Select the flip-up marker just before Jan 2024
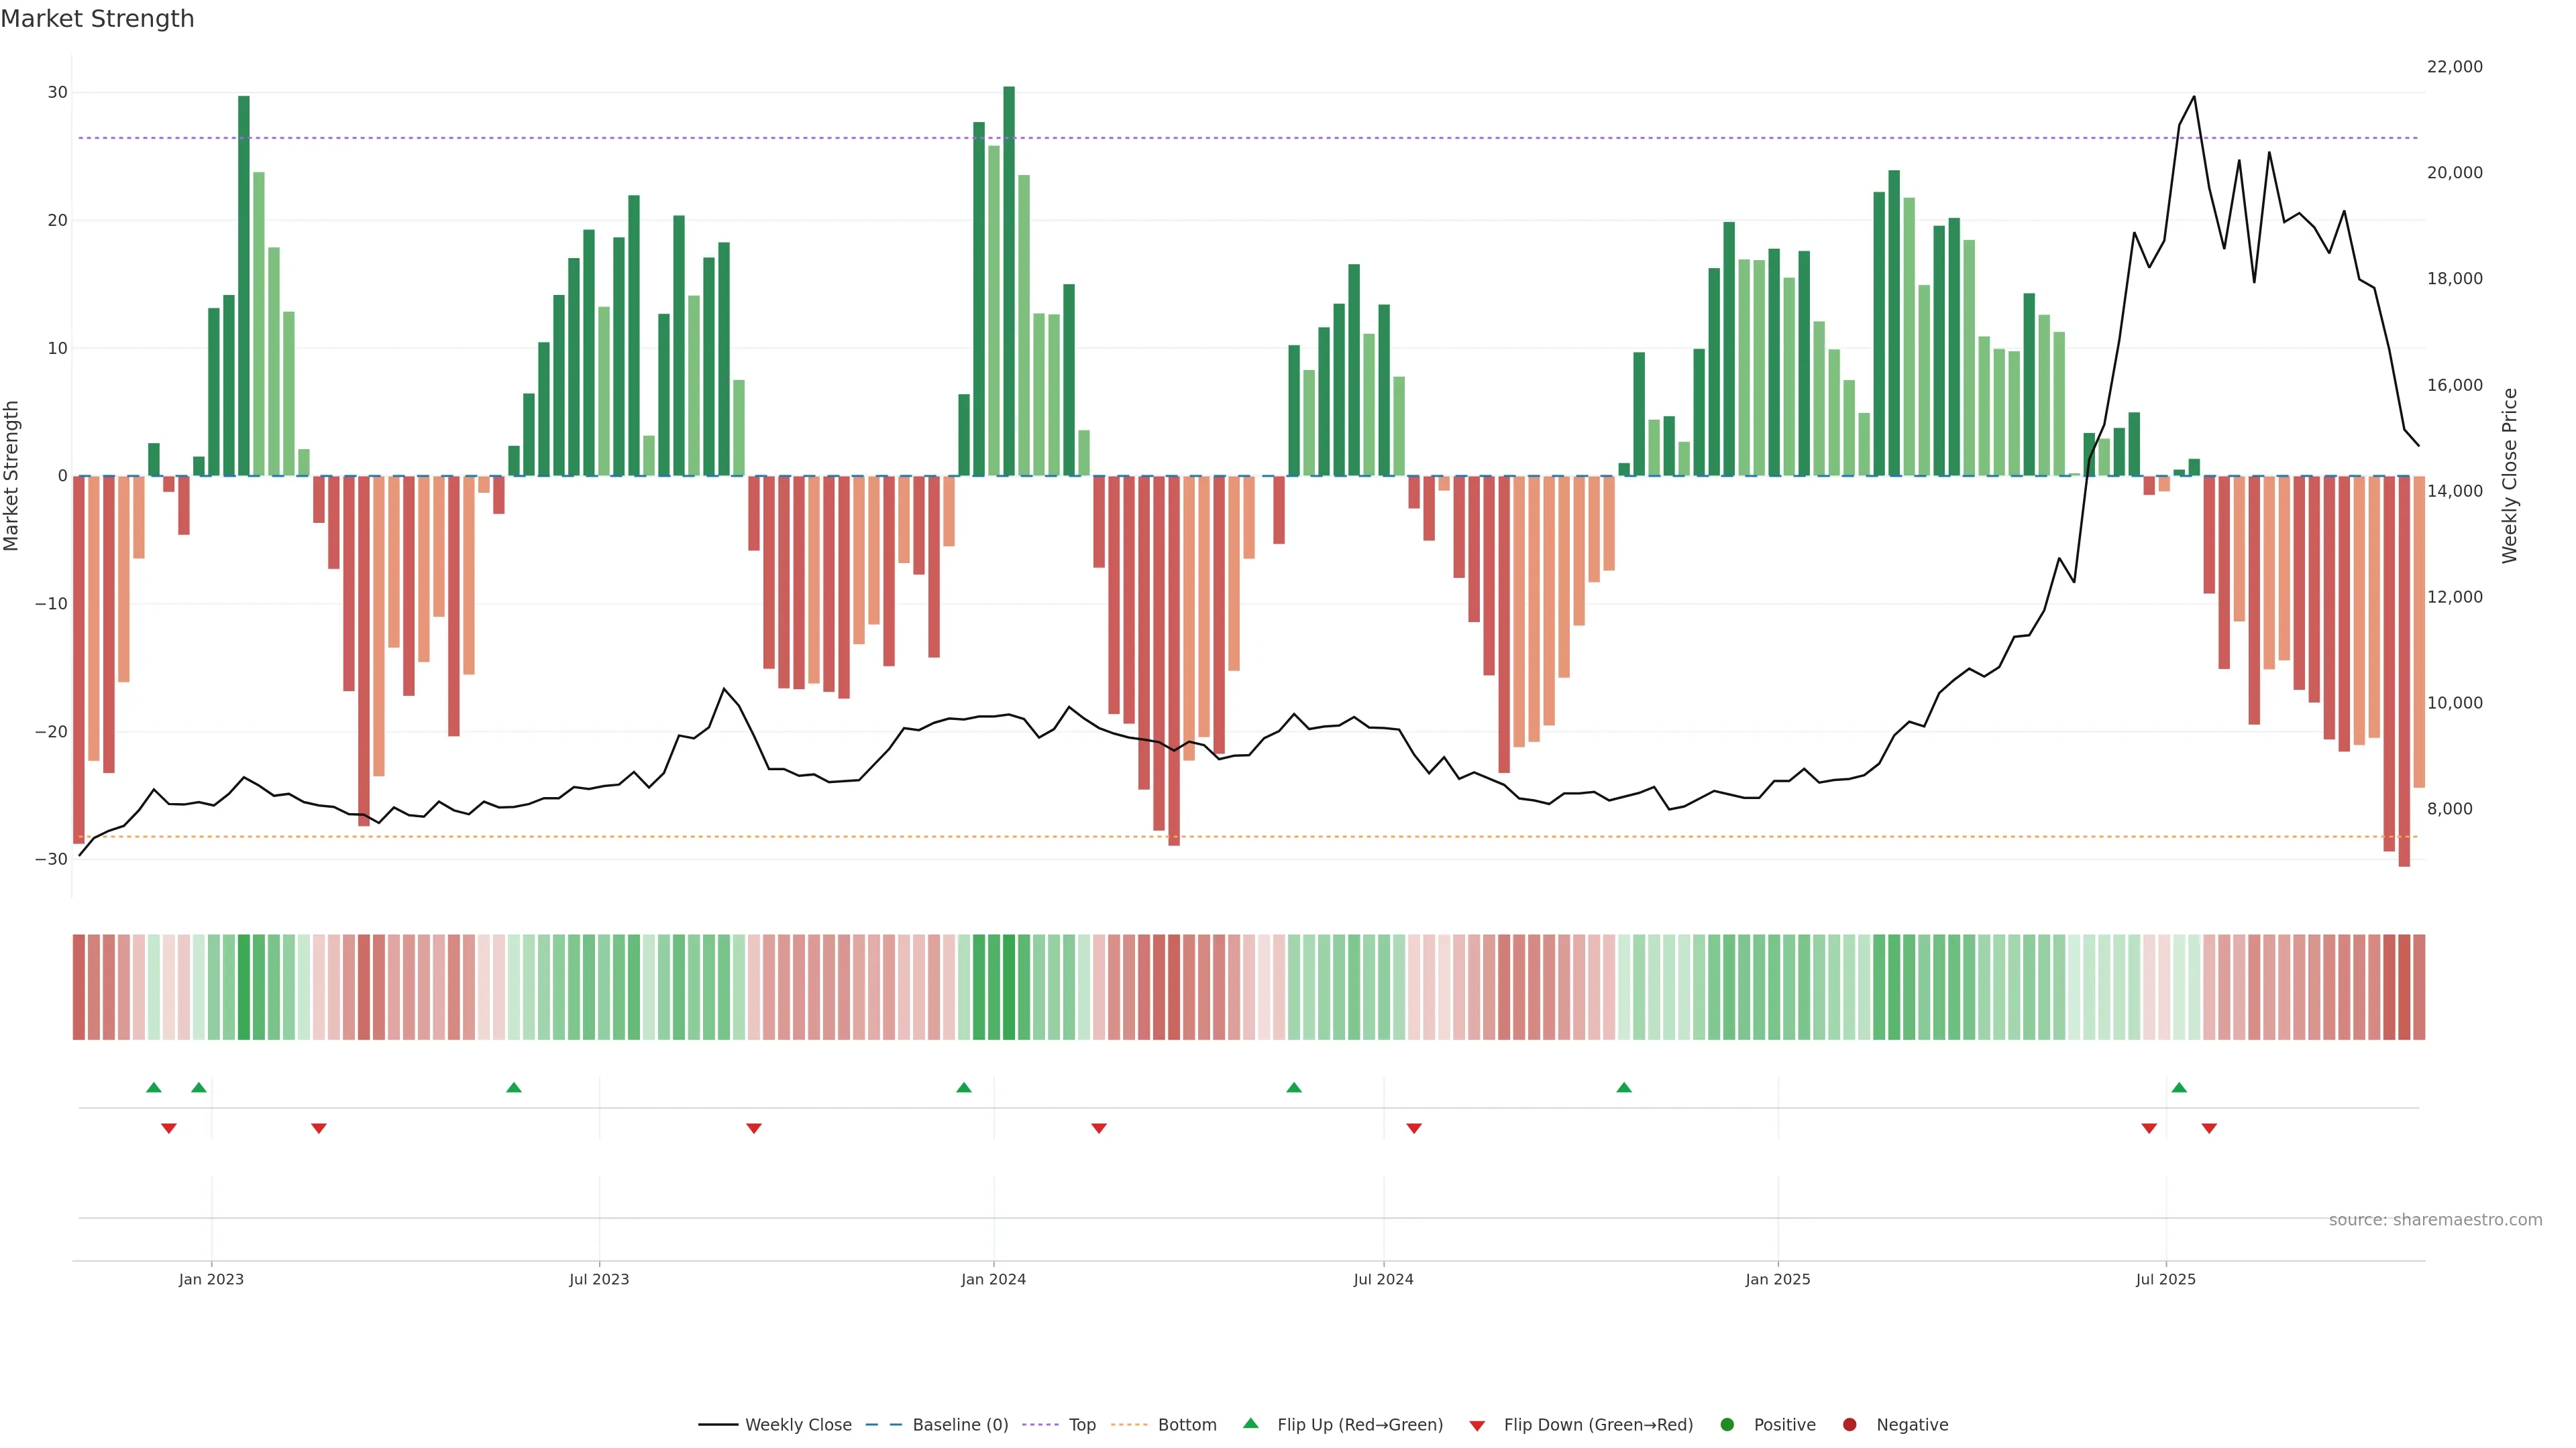Screen dimensions: 2576x1448 [x=964, y=1087]
